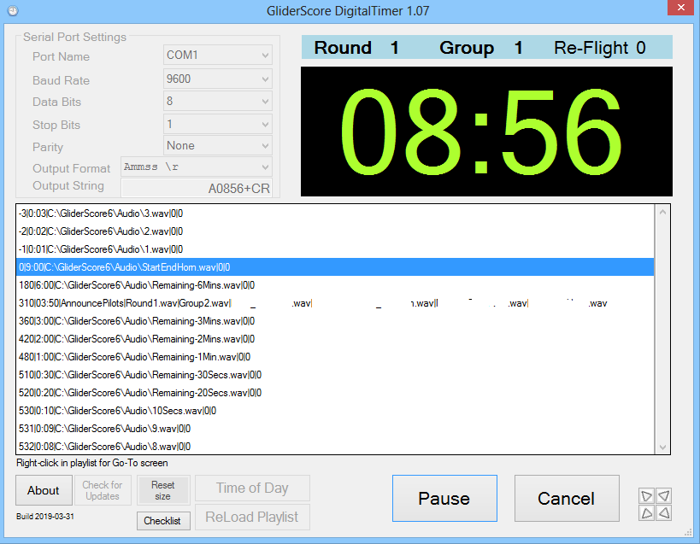The width and height of the screenshot is (700, 544).
Task: Click the Reset size button
Action: point(163,490)
